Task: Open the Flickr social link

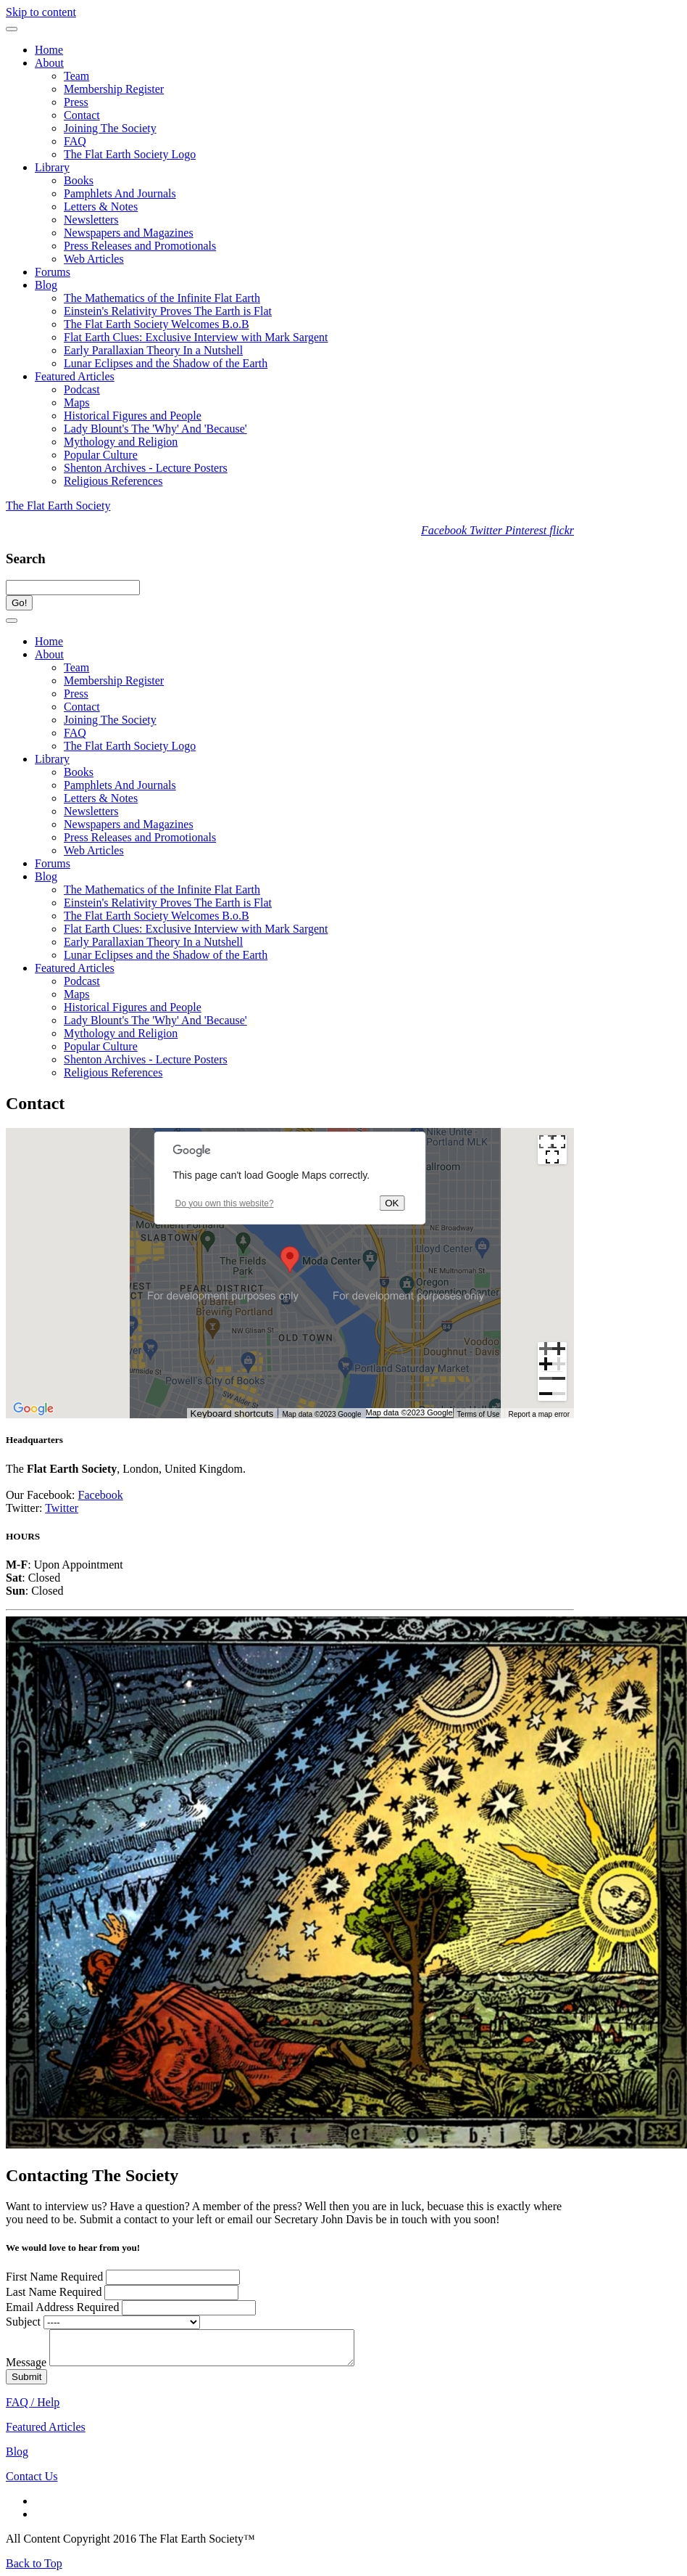Action: point(561,530)
